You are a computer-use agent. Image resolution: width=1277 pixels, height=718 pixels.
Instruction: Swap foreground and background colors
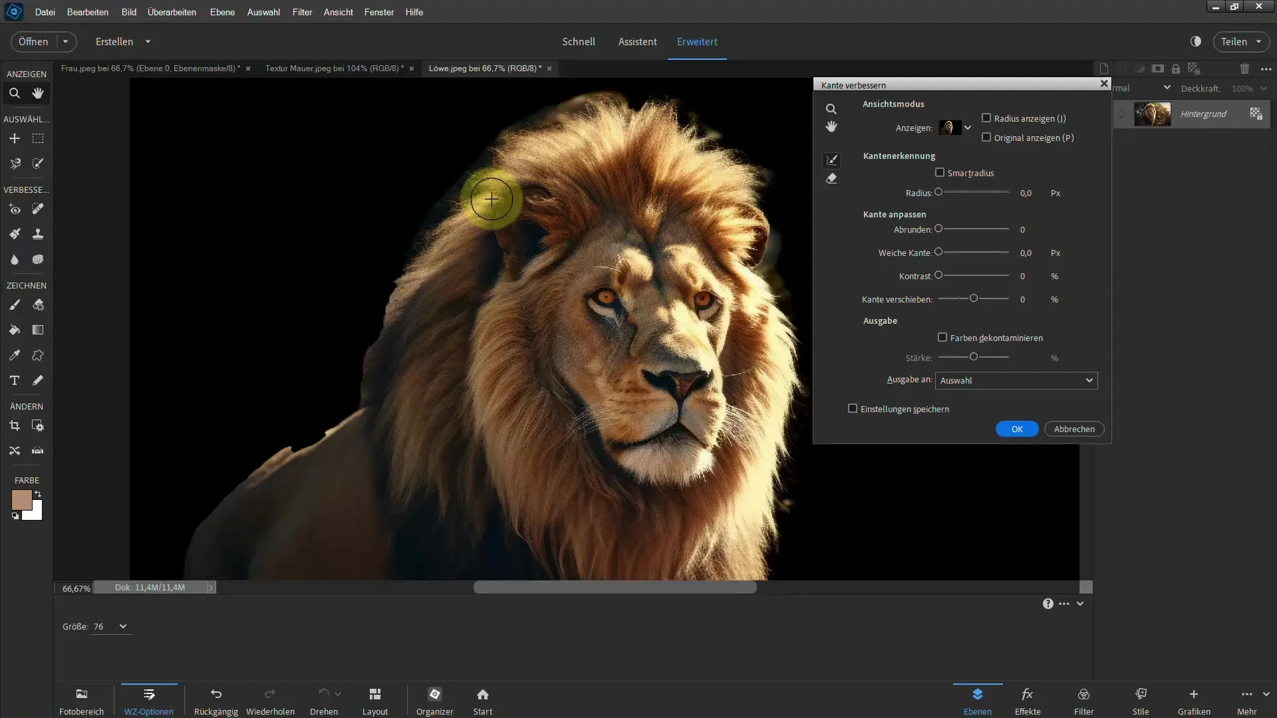click(38, 494)
